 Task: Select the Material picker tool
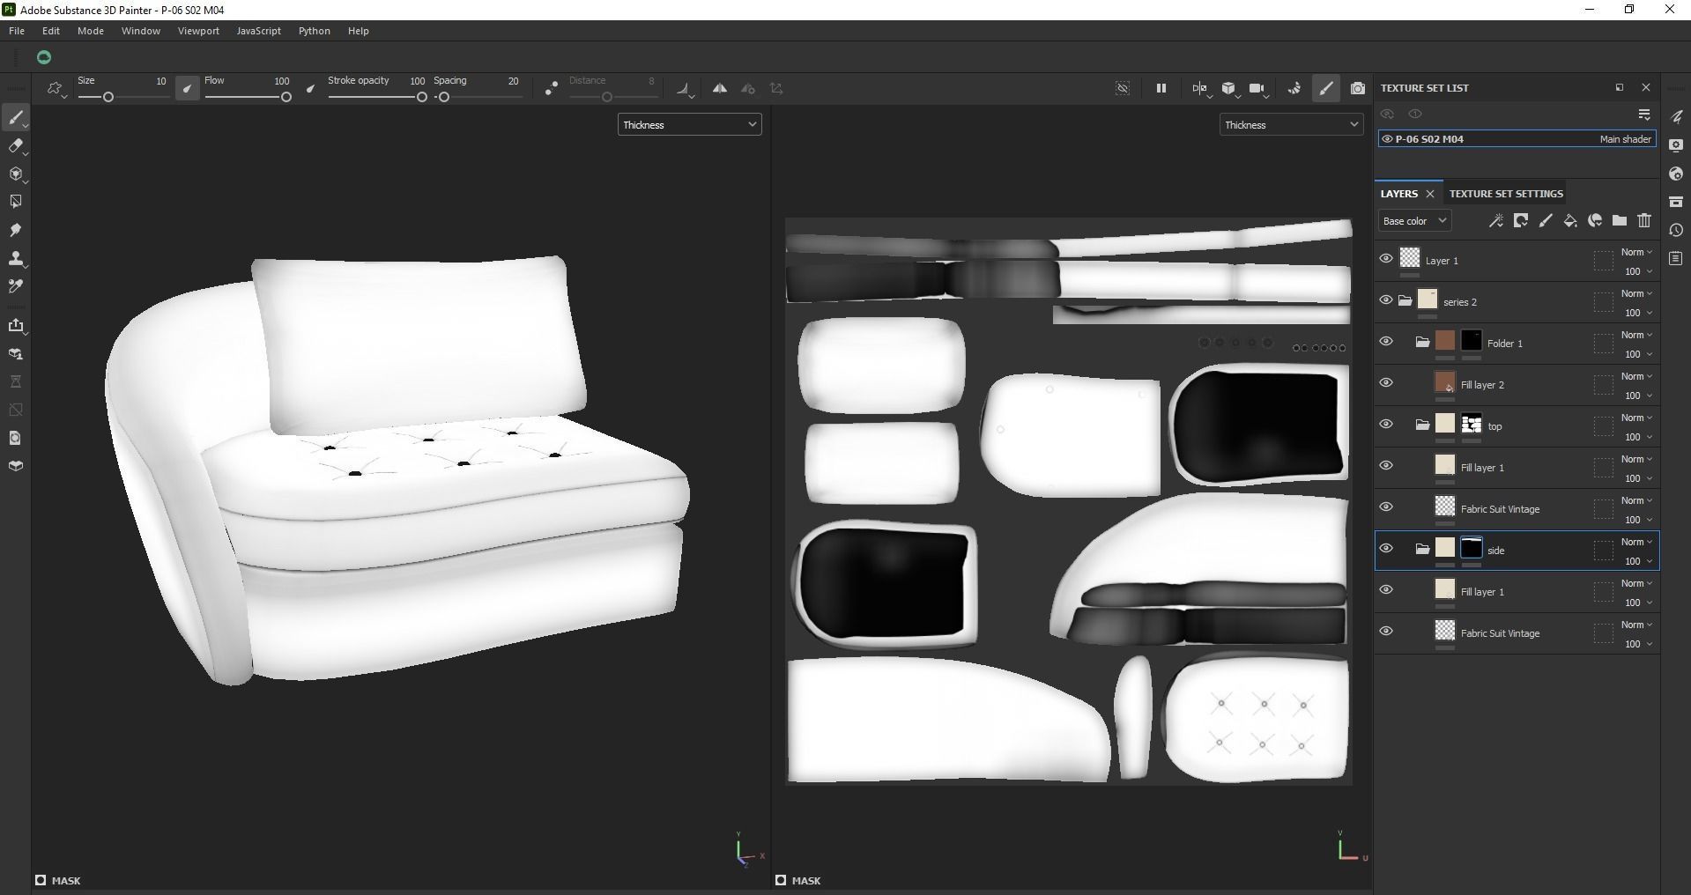[16, 286]
